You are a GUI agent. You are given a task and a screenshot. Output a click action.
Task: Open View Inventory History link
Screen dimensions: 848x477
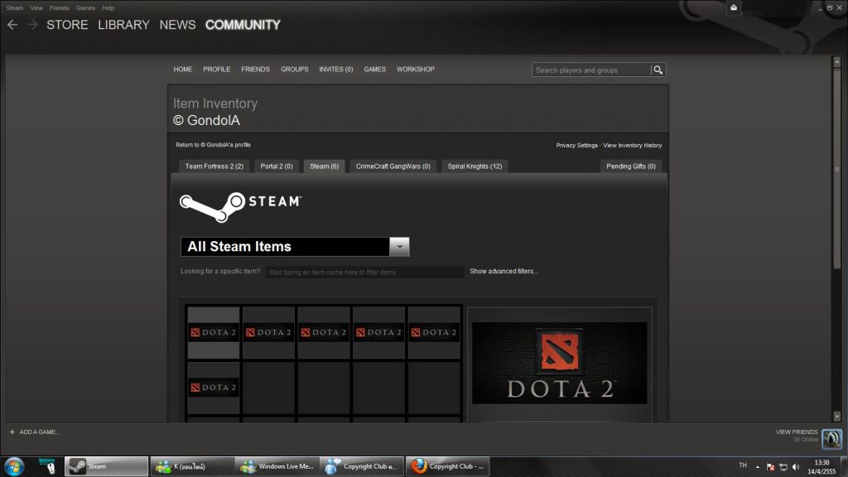pos(632,145)
